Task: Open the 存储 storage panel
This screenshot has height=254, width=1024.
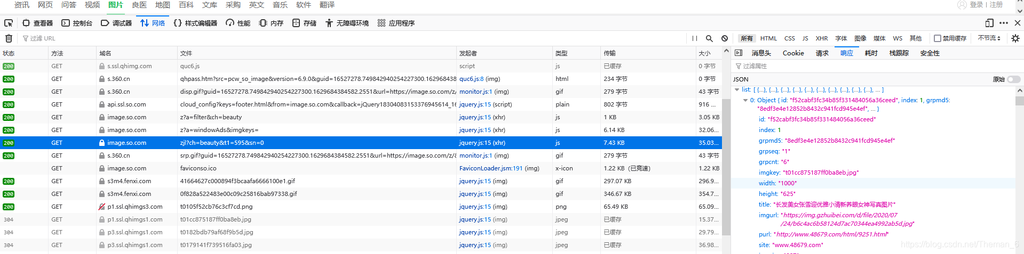Action: [304, 23]
